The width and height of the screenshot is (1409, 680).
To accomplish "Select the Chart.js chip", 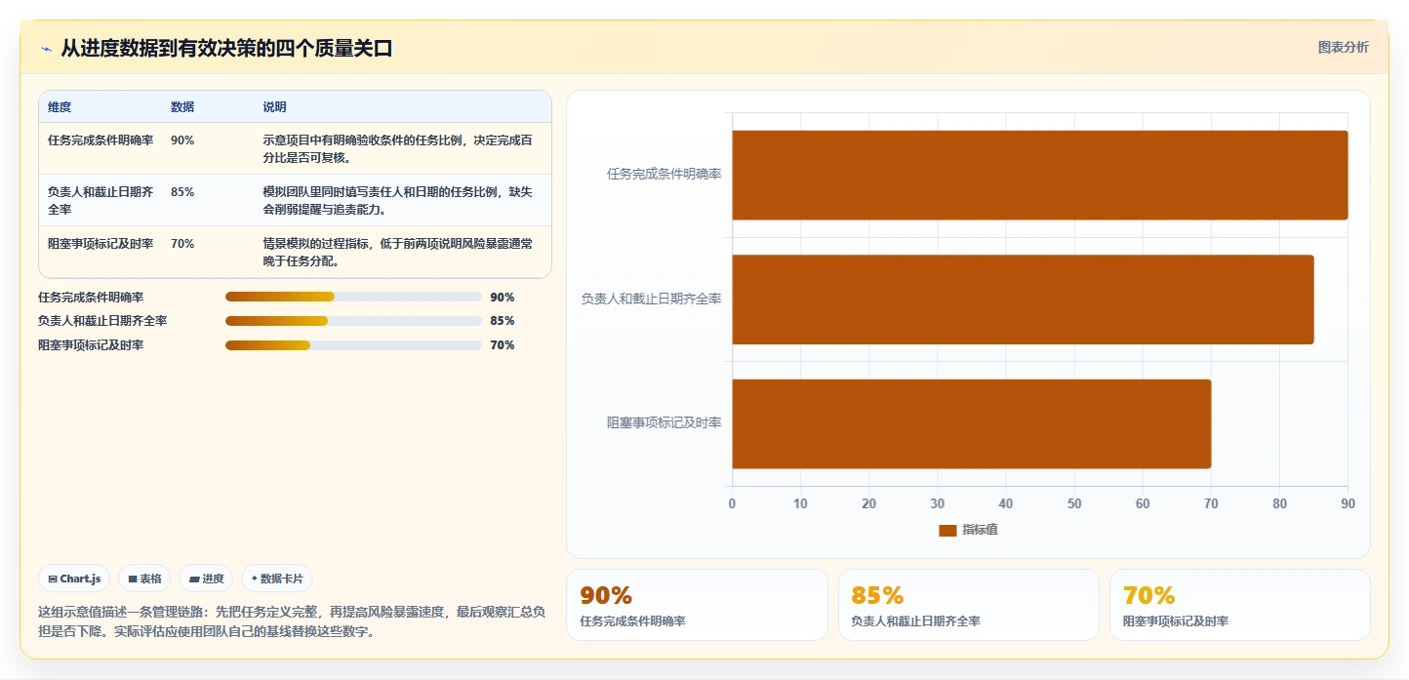I will click(75, 579).
